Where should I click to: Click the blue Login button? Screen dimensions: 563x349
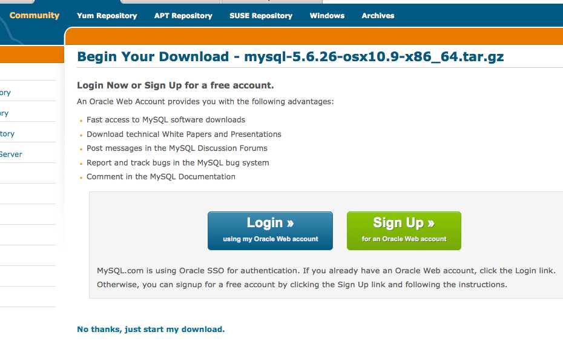pyautogui.click(x=270, y=231)
